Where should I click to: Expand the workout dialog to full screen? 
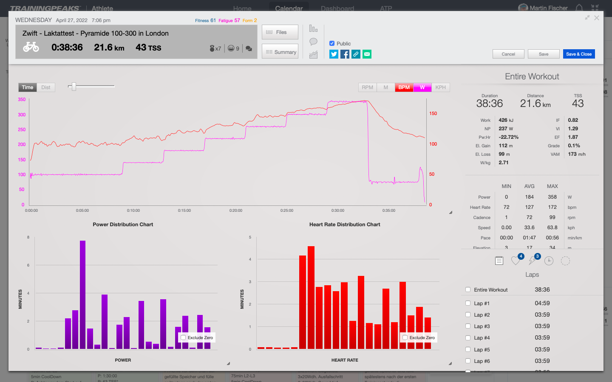point(587,18)
